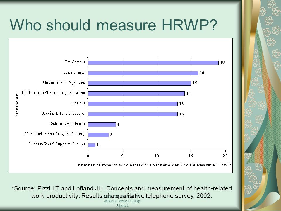Click the data label '15' beside Government Agencies
Viewport: 281px width, 211px height.
pyautogui.click(x=195, y=83)
